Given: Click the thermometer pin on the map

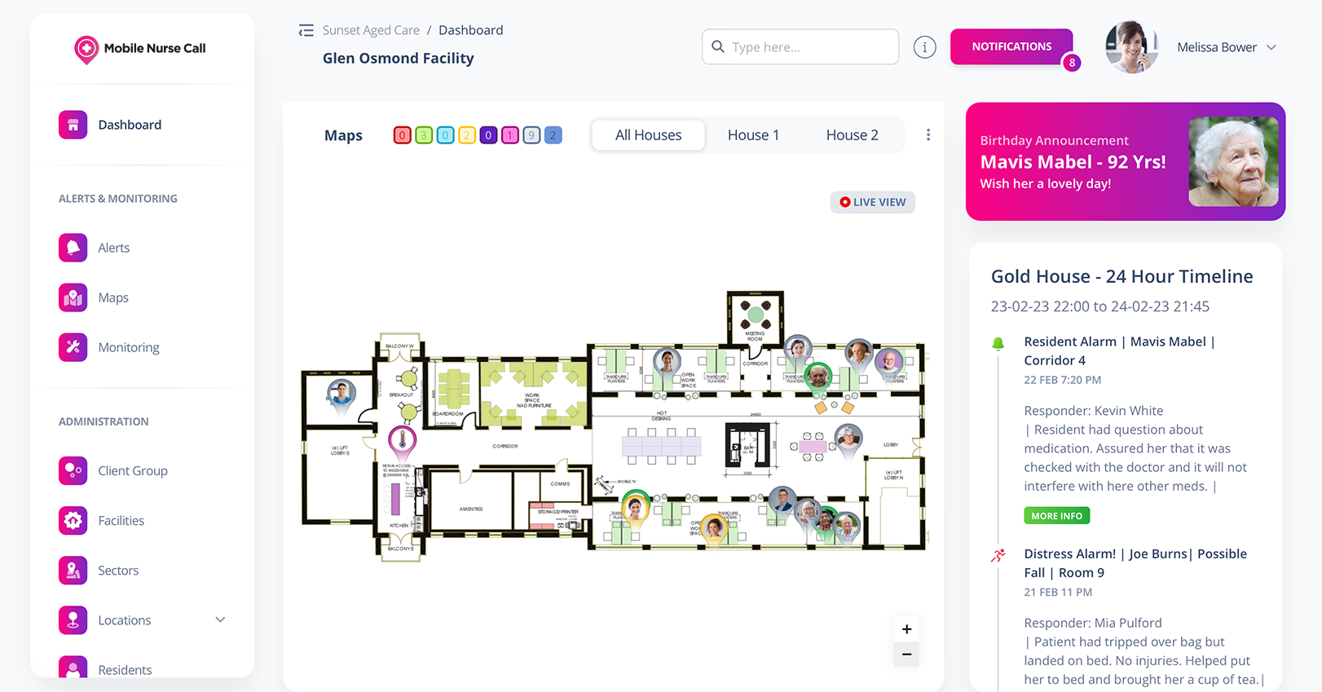Looking at the screenshot, I should (x=402, y=441).
